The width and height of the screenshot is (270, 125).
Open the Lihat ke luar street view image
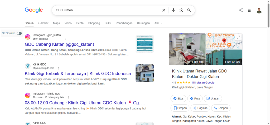coord(224,57)
